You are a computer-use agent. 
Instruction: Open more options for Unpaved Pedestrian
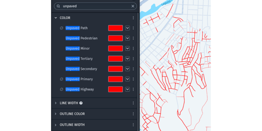[133, 38]
